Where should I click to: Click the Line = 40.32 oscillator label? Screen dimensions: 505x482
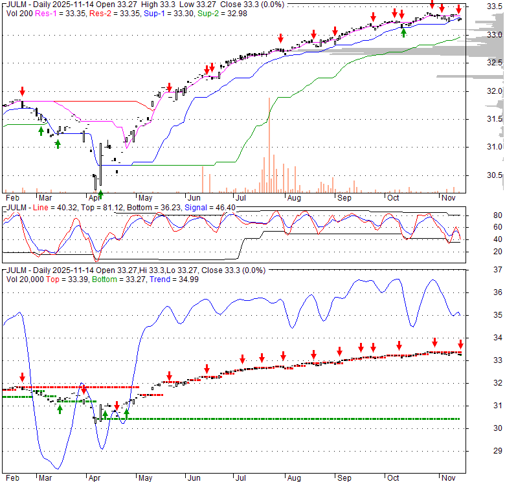[x=55, y=208]
